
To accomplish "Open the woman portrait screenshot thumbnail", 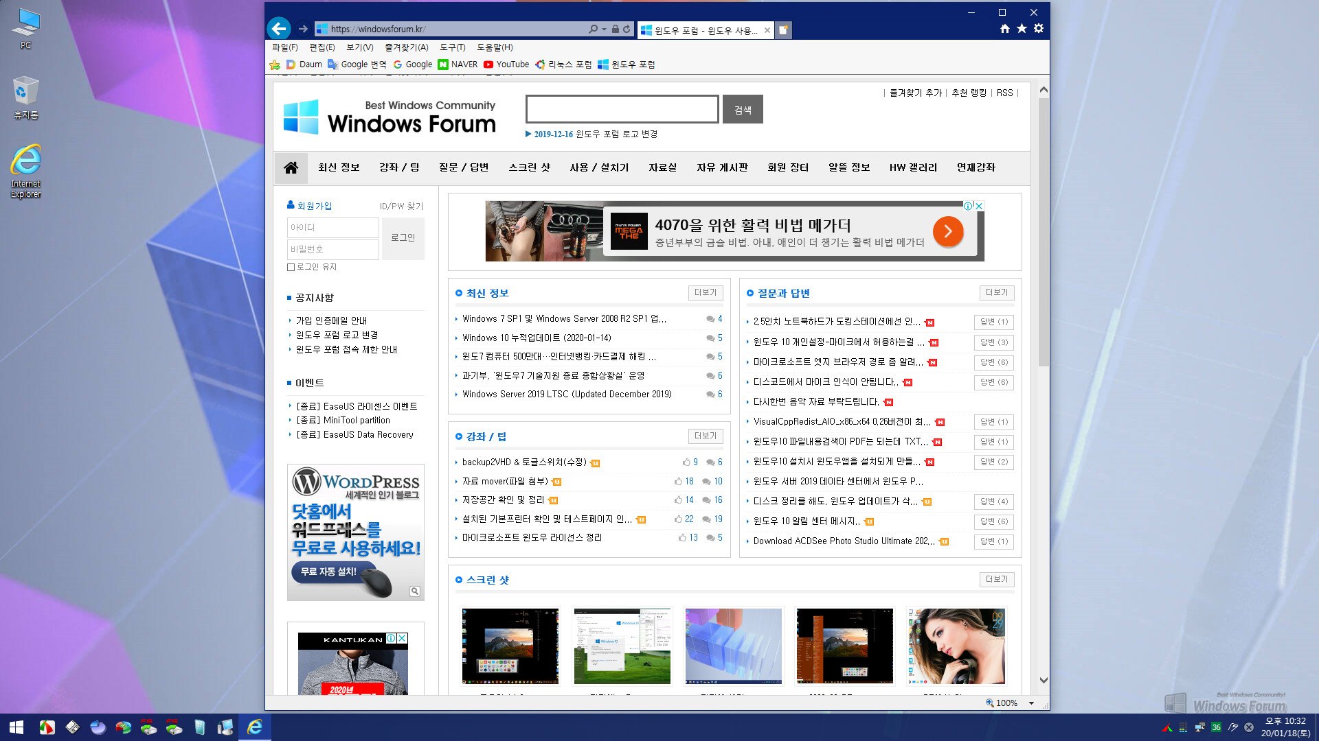I will [x=956, y=646].
